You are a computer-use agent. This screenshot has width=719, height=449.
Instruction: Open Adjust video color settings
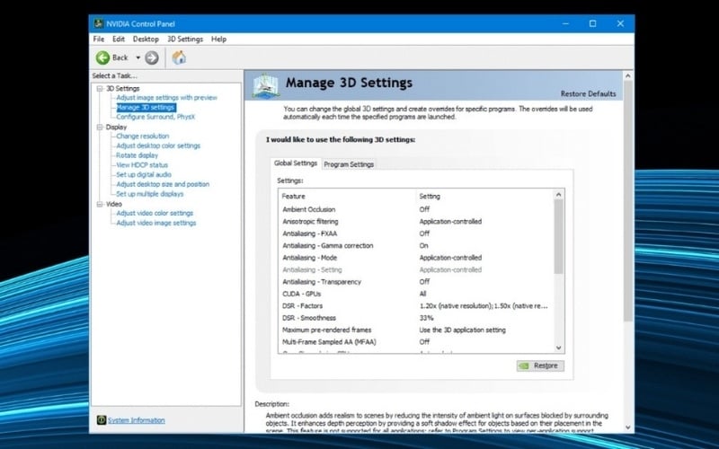pyautogui.click(x=155, y=213)
